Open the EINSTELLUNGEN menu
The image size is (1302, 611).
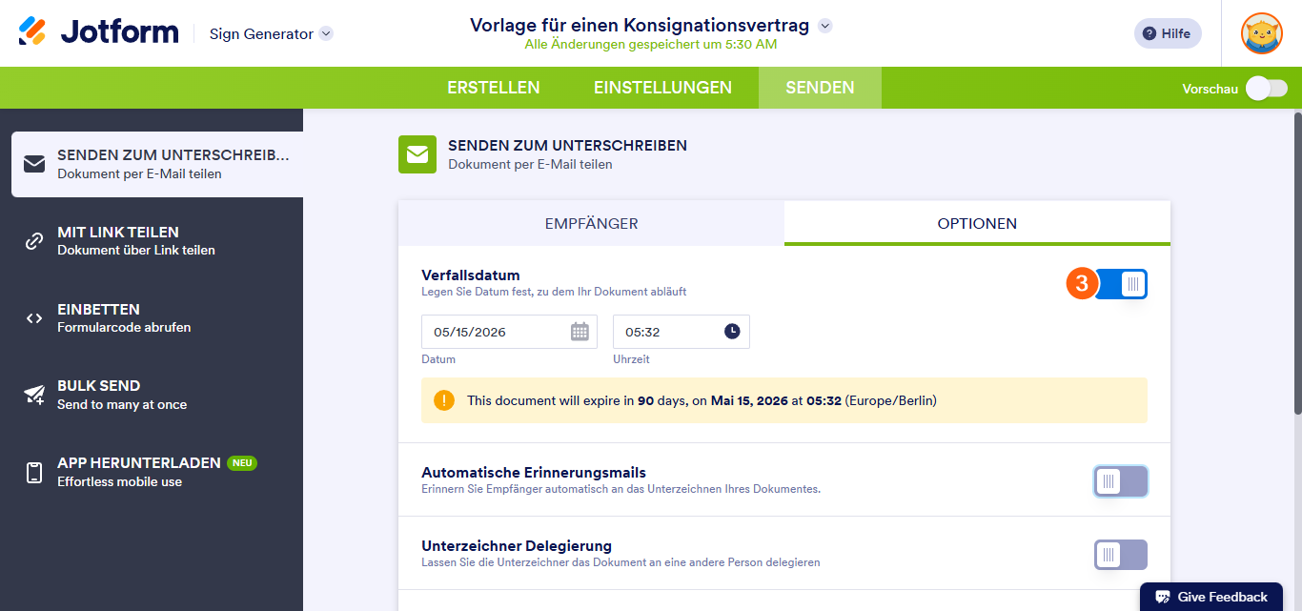click(662, 87)
